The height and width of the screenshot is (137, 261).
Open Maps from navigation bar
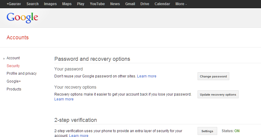67,4
